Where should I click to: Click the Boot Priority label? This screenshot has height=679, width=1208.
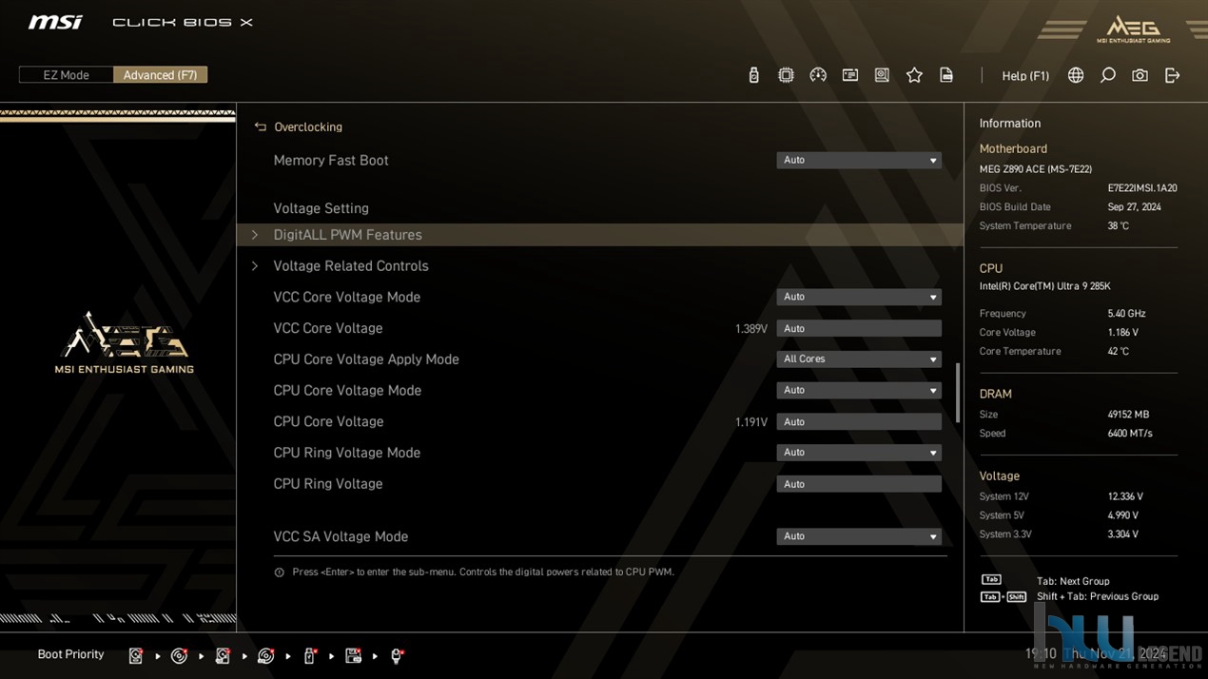pos(70,654)
